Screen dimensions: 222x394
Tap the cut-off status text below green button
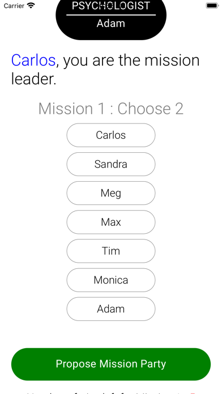point(111,392)
